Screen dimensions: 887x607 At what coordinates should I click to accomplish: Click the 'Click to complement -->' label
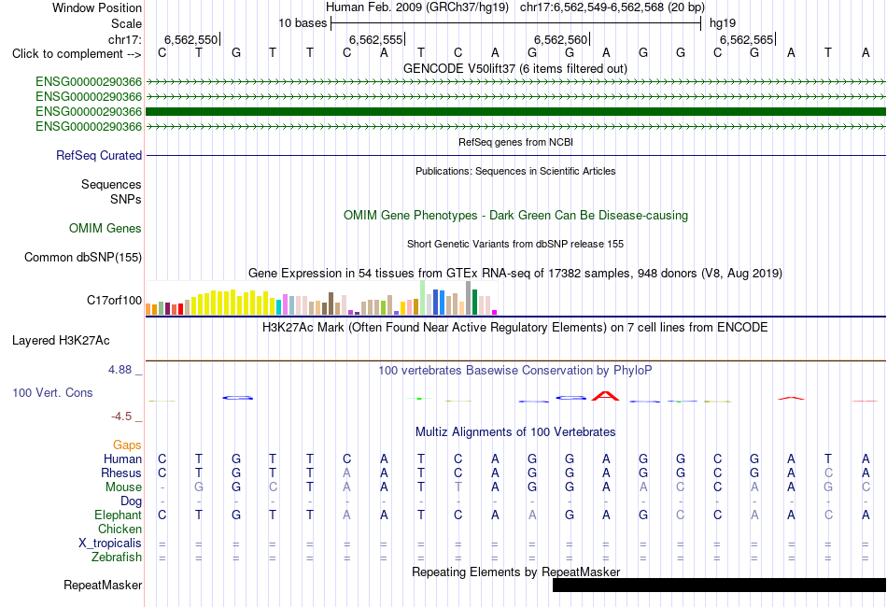[77, 54]
